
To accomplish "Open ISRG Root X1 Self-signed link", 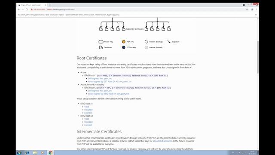I will pos(94,78).
